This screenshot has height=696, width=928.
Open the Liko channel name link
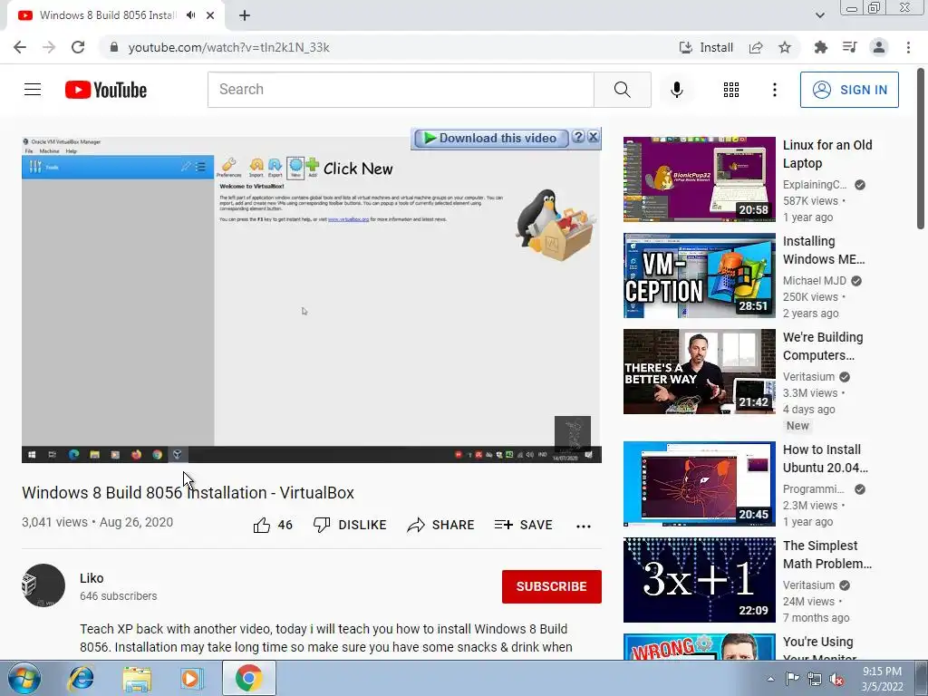pyautogui.click(x=92, y=578)
